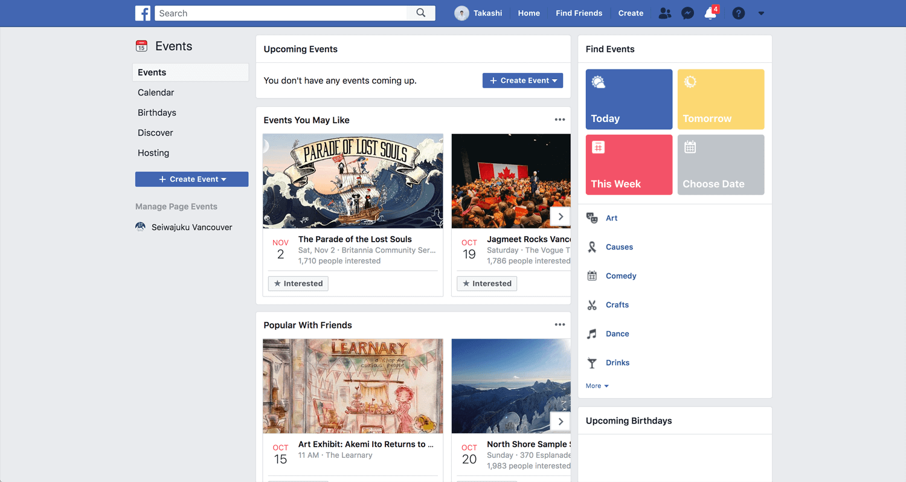906x482 pixels.
Task: Open the sidebar Create Event dropdown
Action: click(x=191, y=179)
